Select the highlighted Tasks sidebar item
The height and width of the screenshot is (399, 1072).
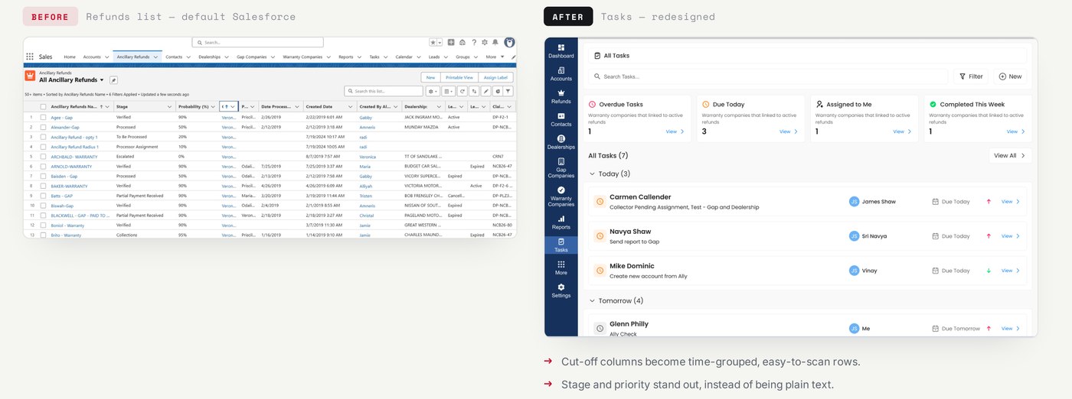[x=561, y=245]
